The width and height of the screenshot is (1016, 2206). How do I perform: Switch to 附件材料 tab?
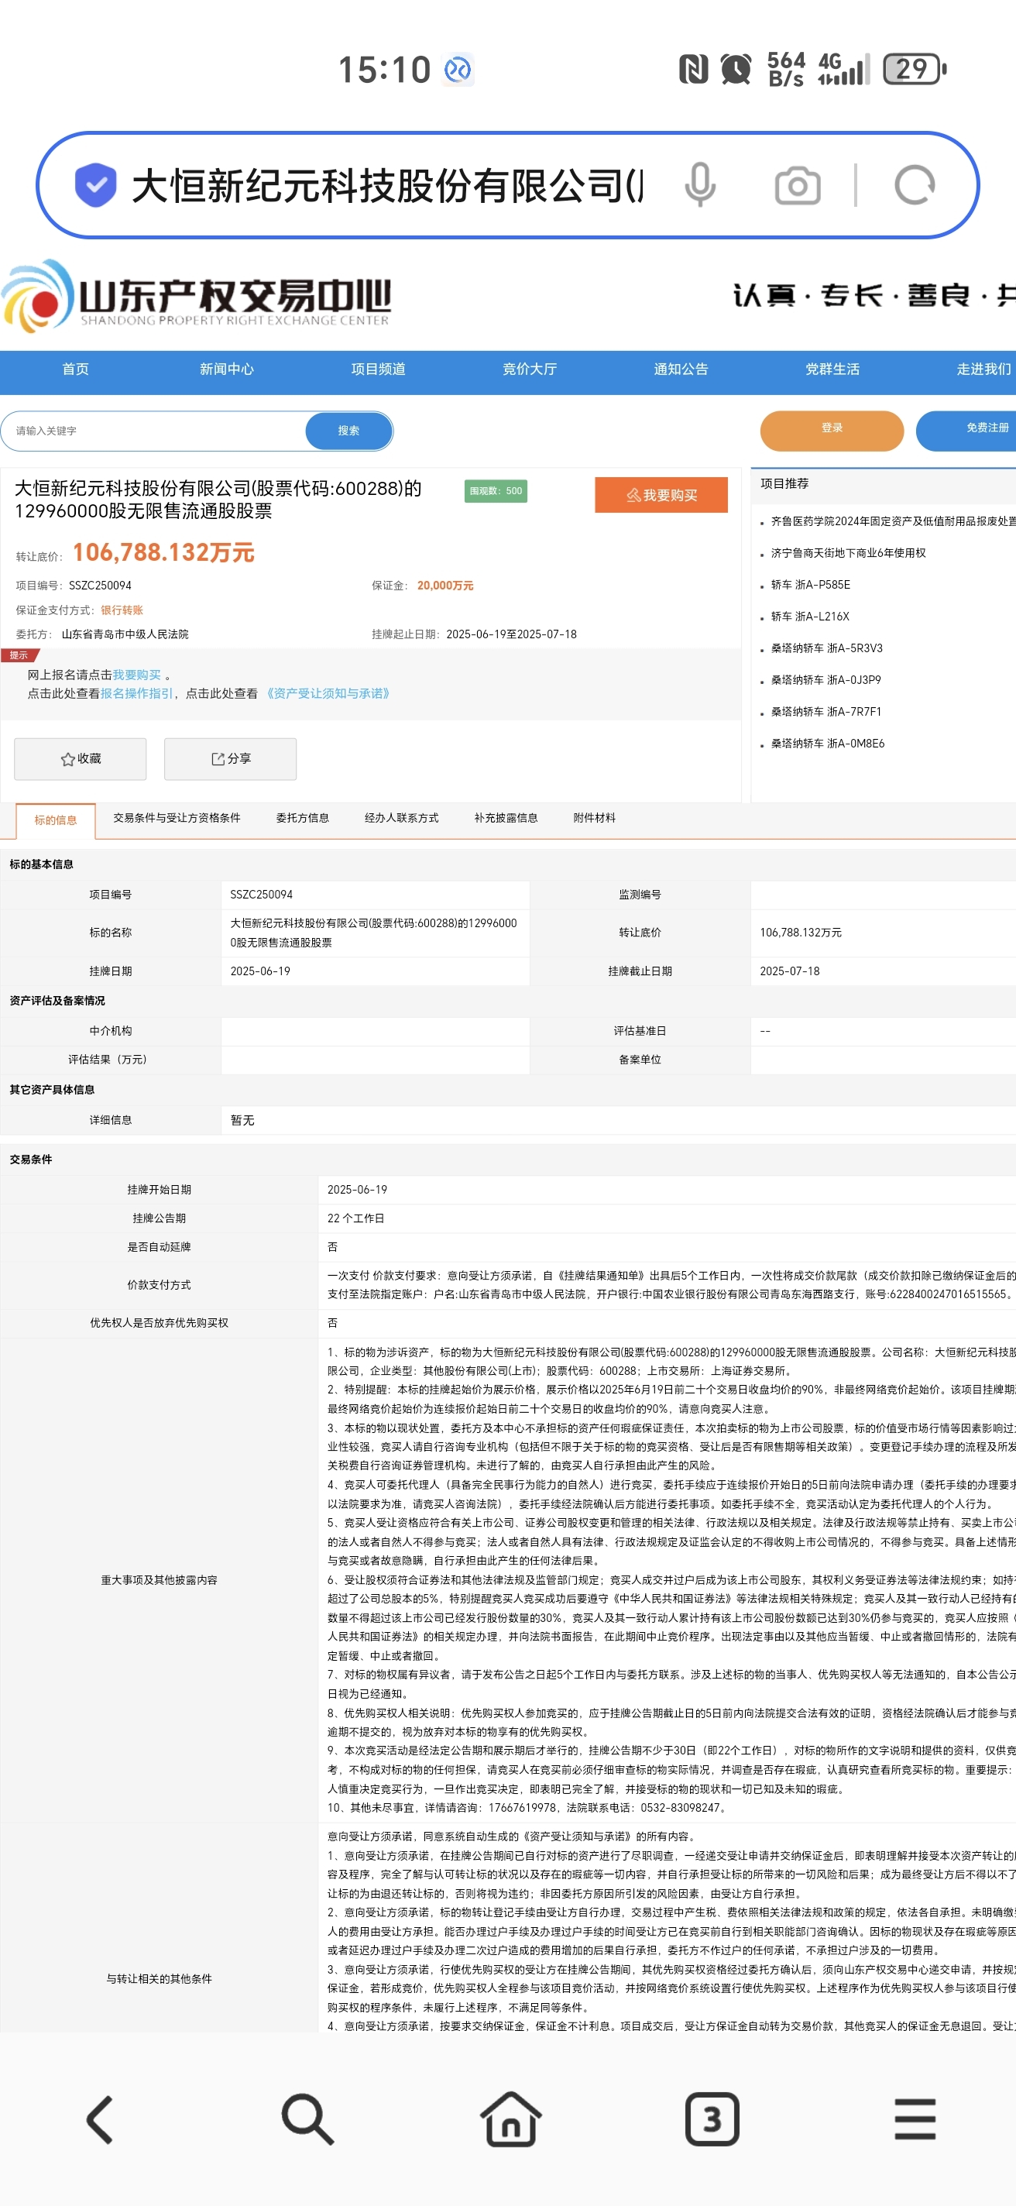pyautogui.click(x=594, y=818)
